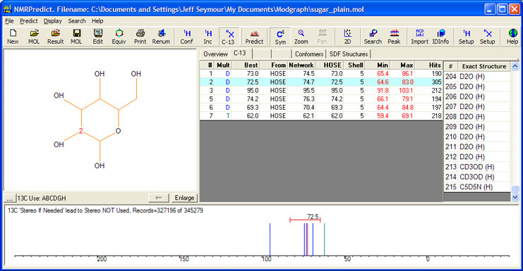
Task: Click the Best column header
Action: tap(246, 65)
